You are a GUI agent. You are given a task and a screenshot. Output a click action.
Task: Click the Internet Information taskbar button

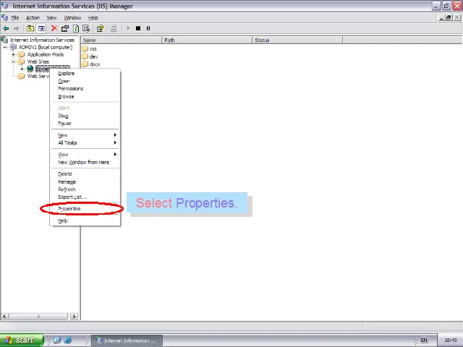[127, 340]
